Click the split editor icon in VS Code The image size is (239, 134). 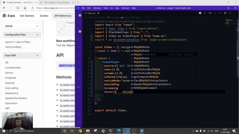pos(230,13)
